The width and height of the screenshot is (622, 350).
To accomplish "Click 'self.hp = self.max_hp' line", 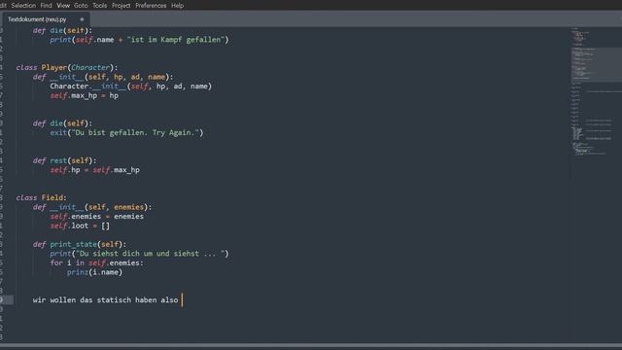I will (95, 170).
